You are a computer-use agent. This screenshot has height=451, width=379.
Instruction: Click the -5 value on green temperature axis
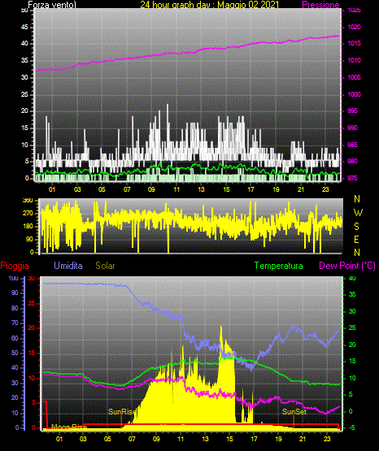coord(351,428)
